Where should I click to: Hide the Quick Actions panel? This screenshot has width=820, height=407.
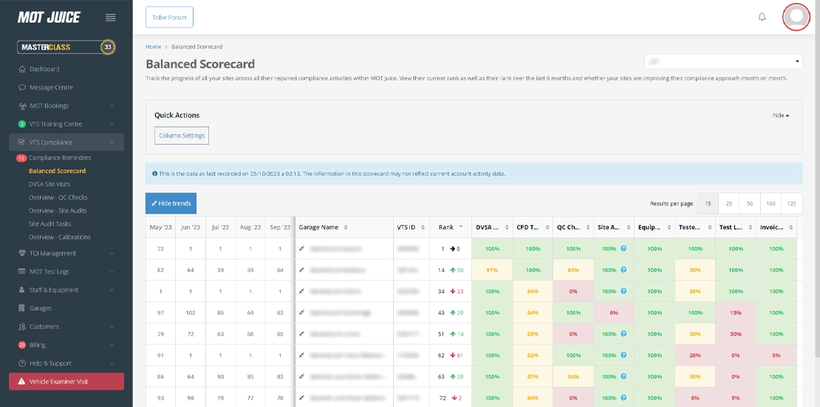click(x=781, y=115)
